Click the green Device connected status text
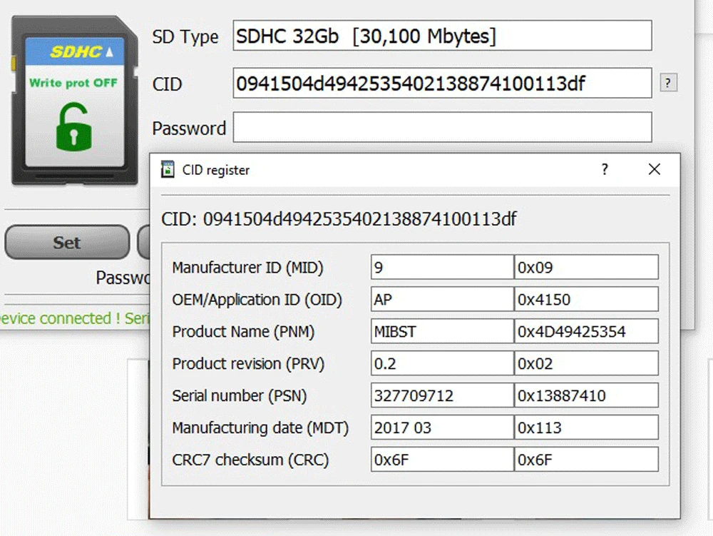The image size is (713, 536). (x=71, y=318)
